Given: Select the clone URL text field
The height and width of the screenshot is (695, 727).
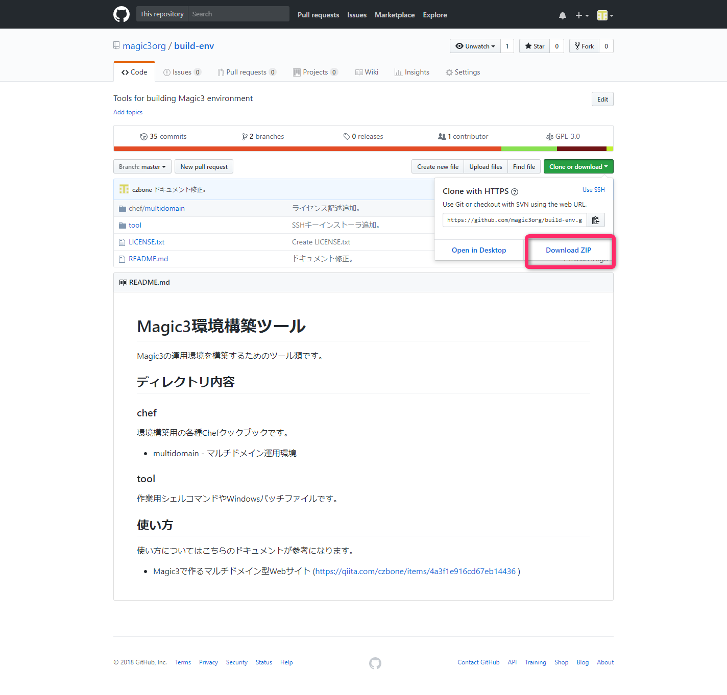Looking at the screenshot, I should (515, 220).
